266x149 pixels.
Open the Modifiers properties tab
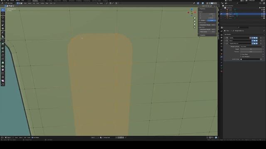point(222,57)
